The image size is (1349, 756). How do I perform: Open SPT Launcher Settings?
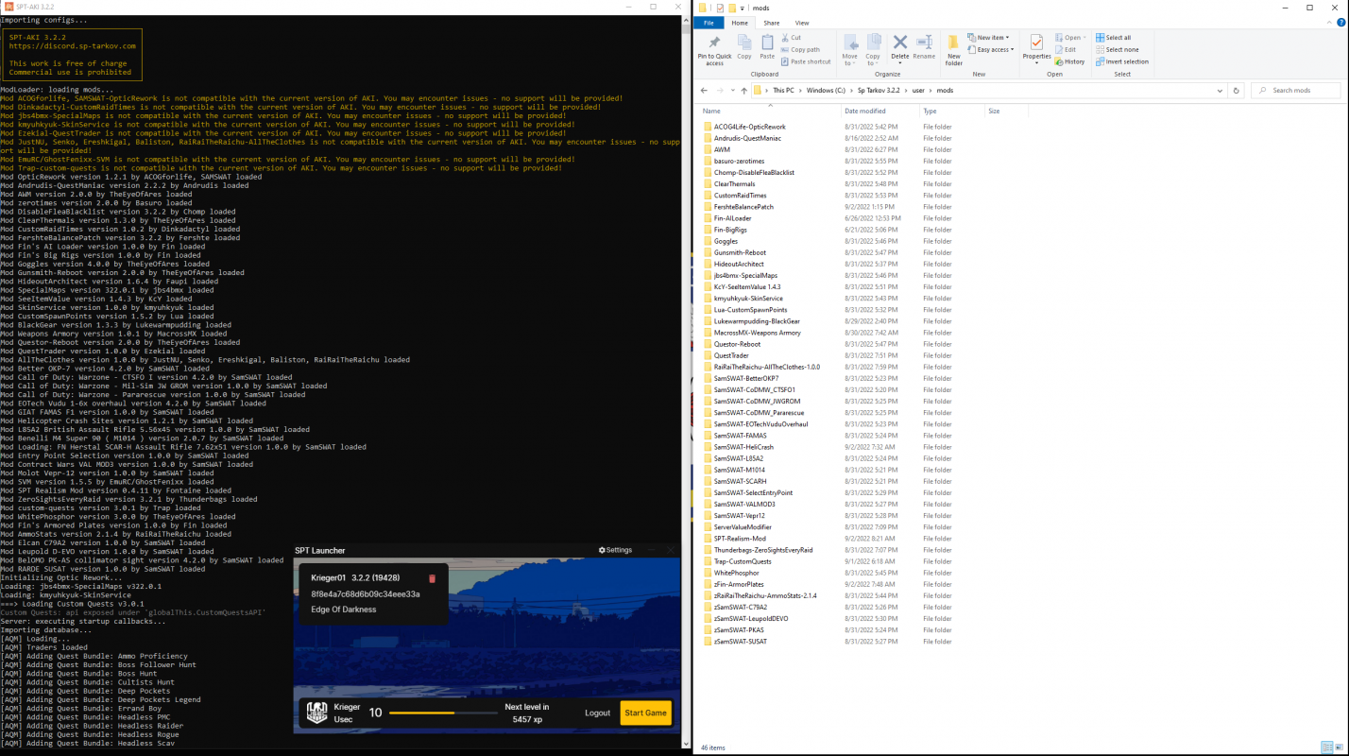tap(615, 550)
